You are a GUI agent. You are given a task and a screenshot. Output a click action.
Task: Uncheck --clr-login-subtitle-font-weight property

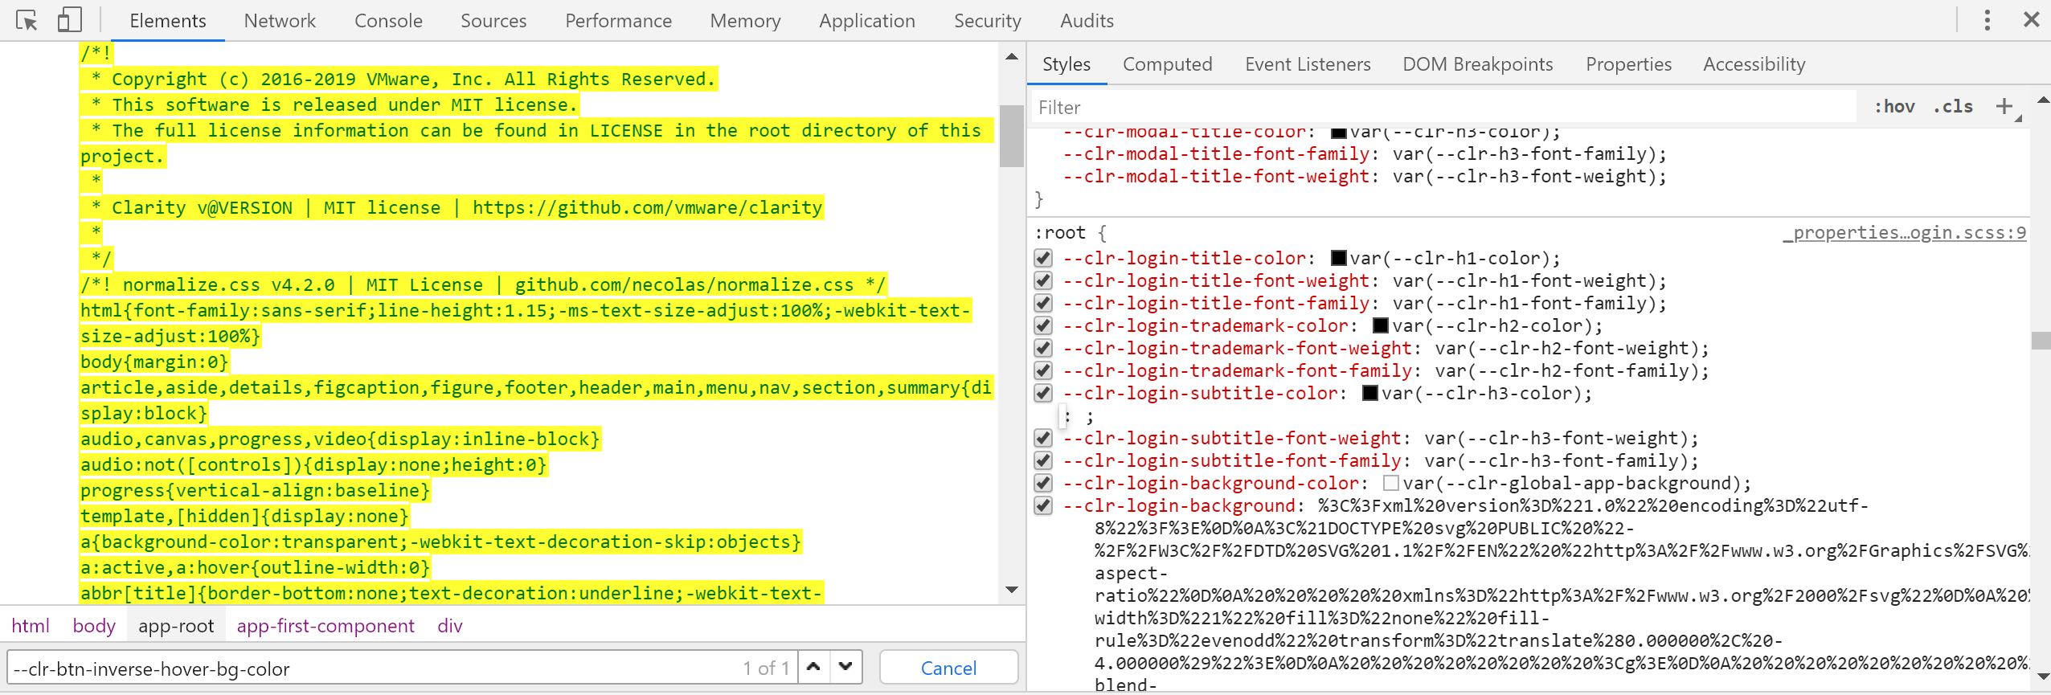pyautogui.click(x=1043, y=438)
